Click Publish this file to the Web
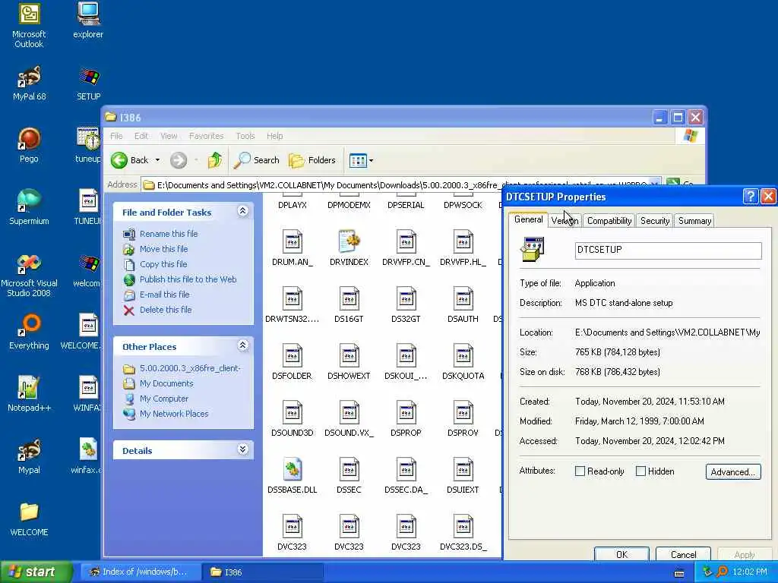 point(188,279)
